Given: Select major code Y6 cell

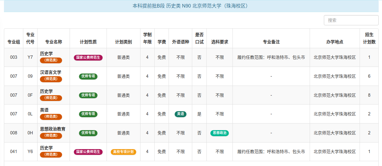Looking at the screenshot, I should (30, 152).
